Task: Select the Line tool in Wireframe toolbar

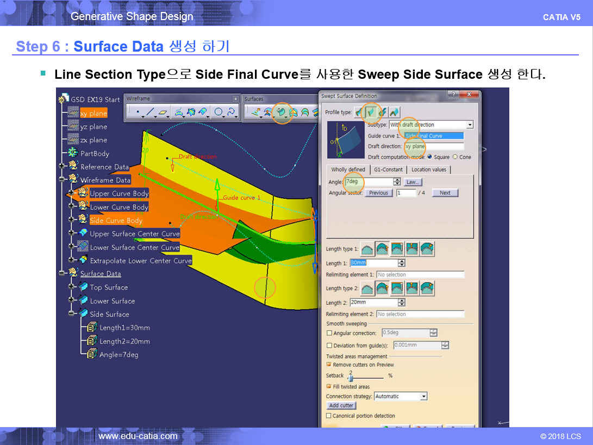Action: coord(150,112)
